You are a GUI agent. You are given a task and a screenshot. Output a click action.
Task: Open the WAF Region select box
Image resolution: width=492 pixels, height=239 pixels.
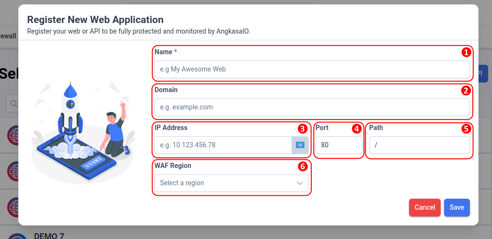(232, 183)
